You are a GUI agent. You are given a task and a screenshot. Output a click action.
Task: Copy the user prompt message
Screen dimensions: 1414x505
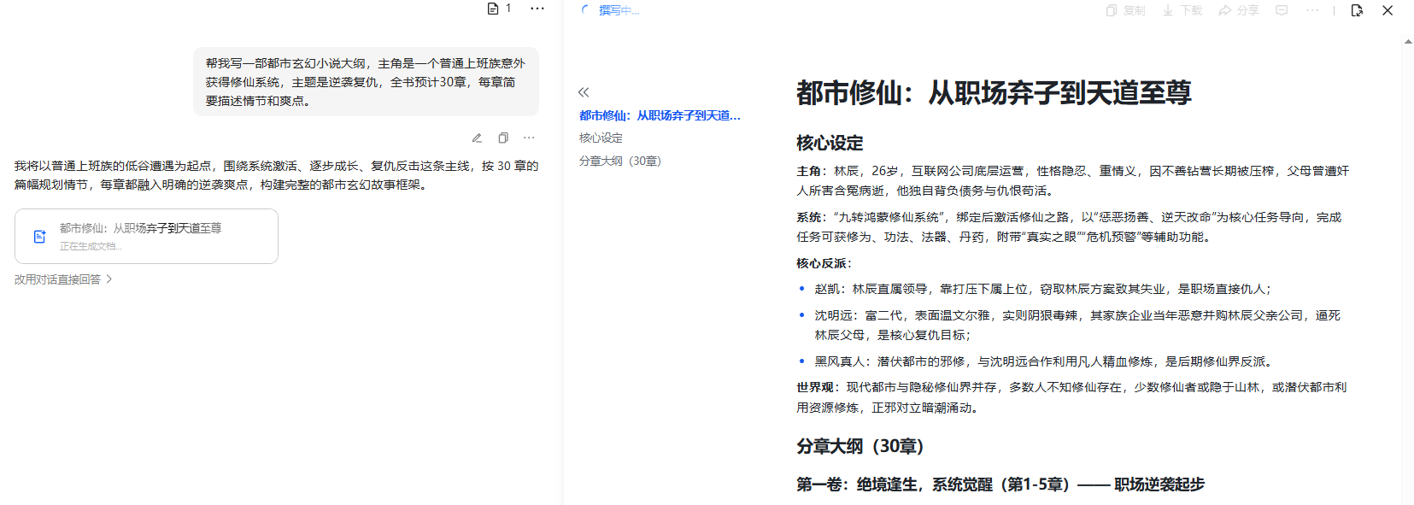(x=503, y=138)
